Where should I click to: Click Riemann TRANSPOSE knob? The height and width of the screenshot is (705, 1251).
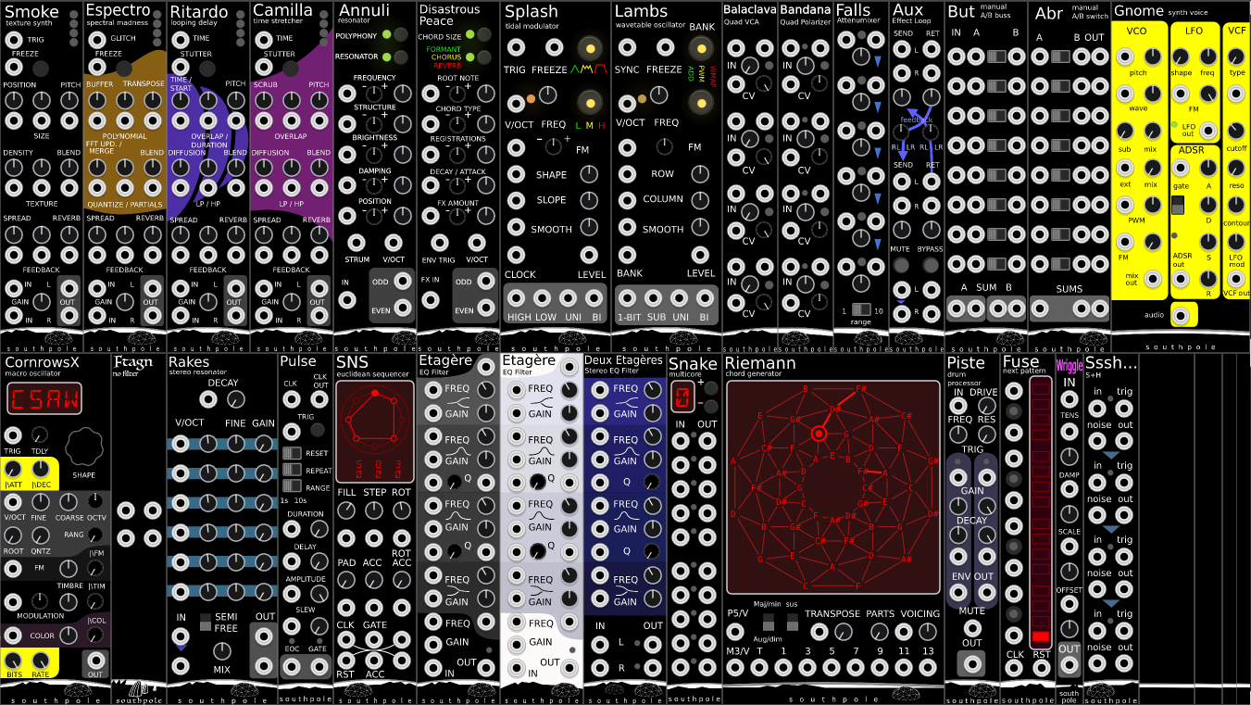point(844,631)
